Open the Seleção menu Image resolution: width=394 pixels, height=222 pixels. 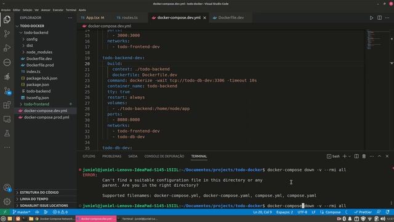pos(27,10)
